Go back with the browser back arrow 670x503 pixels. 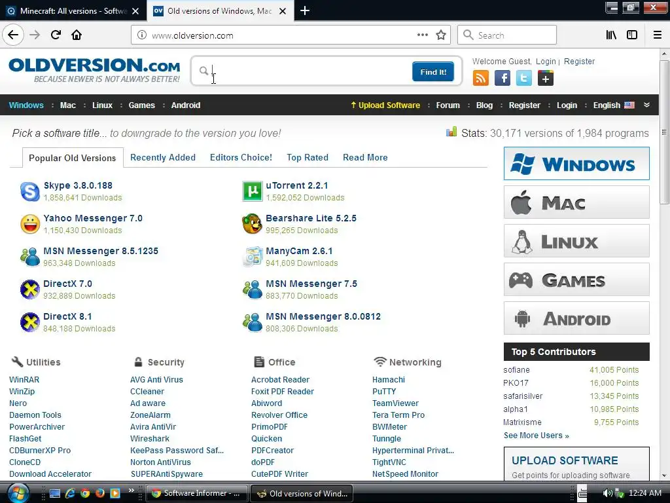pos(13,35)
